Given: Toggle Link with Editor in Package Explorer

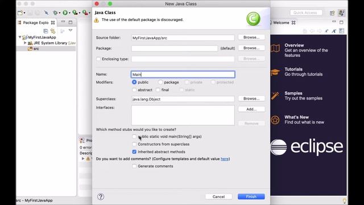Looking at the screenshot, I should [53, 31].
